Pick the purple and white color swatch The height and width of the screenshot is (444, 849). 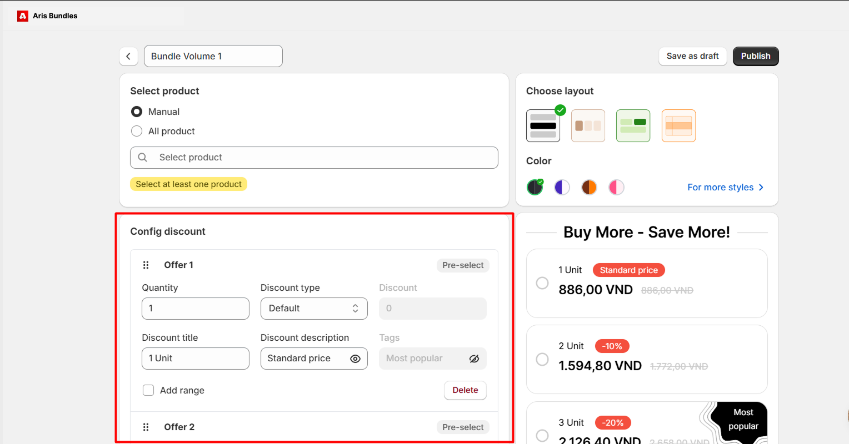[x=562, y=188]
